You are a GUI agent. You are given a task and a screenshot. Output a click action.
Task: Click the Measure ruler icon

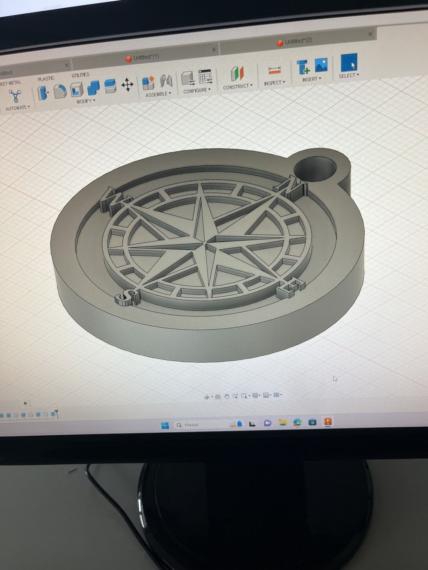point(273,70)
